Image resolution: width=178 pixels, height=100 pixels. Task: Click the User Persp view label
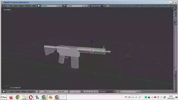pos(7,10)
